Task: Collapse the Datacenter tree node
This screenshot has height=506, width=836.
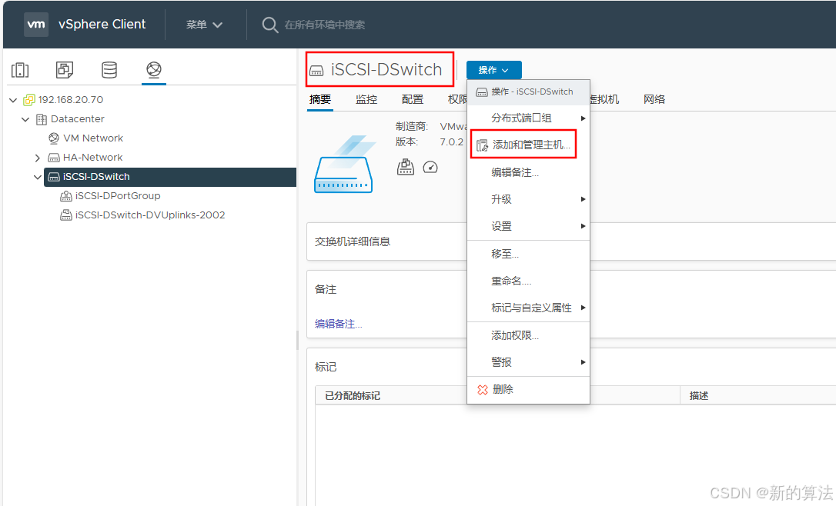Action: pos(25,119)
